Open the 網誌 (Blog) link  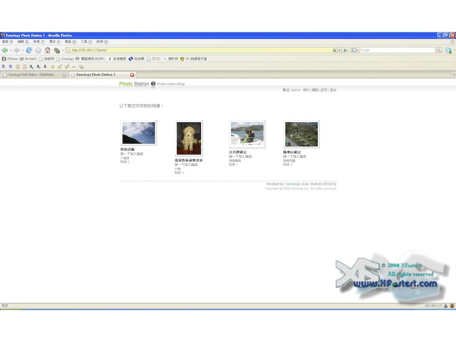click(x=315, y=90)
